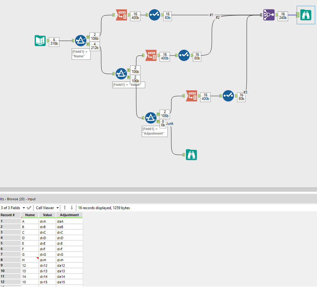
Task: Select the cell containing dvD in Adjustment column
Action: tap(69, 238)
